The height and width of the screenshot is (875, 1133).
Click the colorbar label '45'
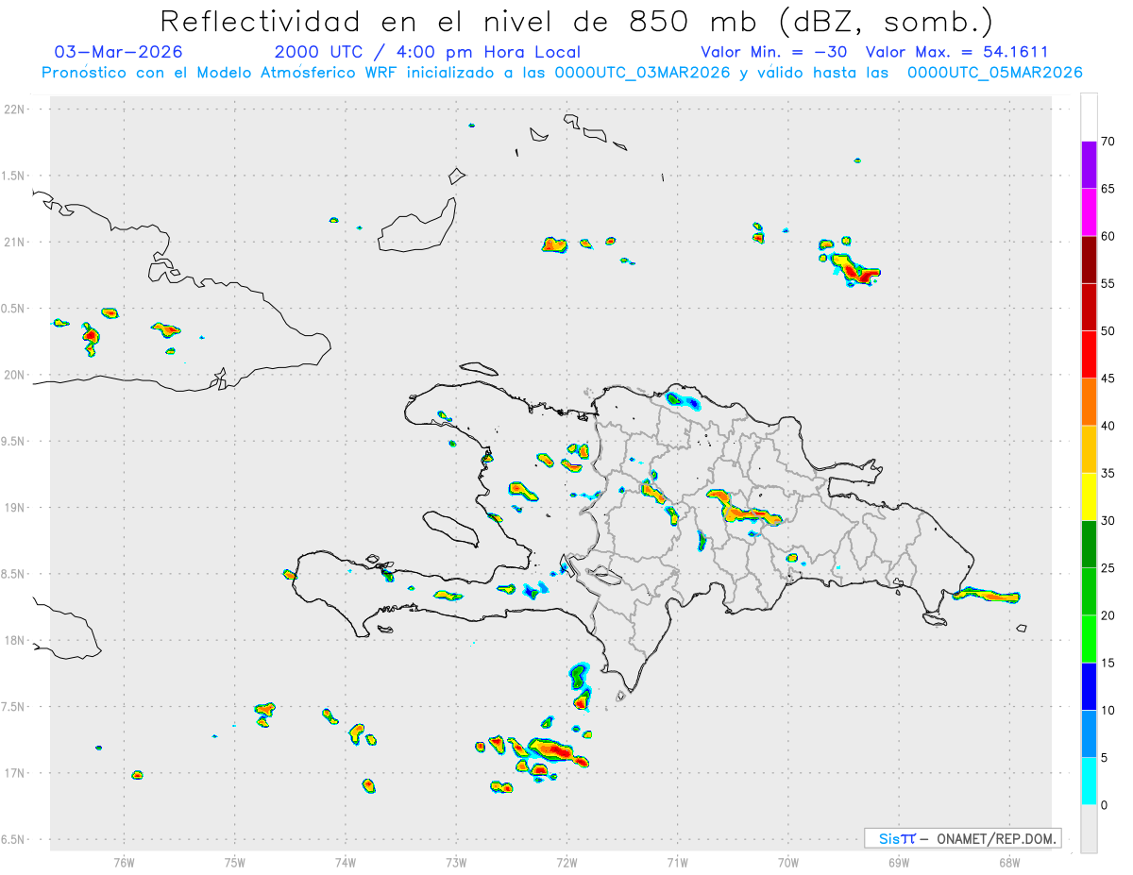point(1108,379)
